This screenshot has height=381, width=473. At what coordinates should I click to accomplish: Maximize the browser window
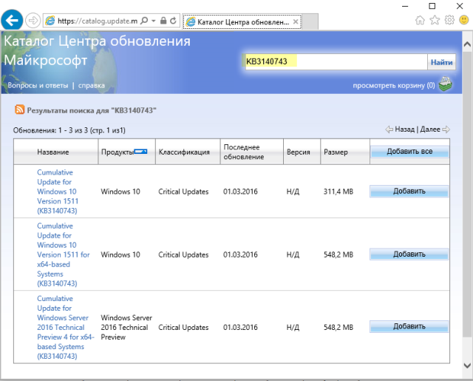point(432,6)
